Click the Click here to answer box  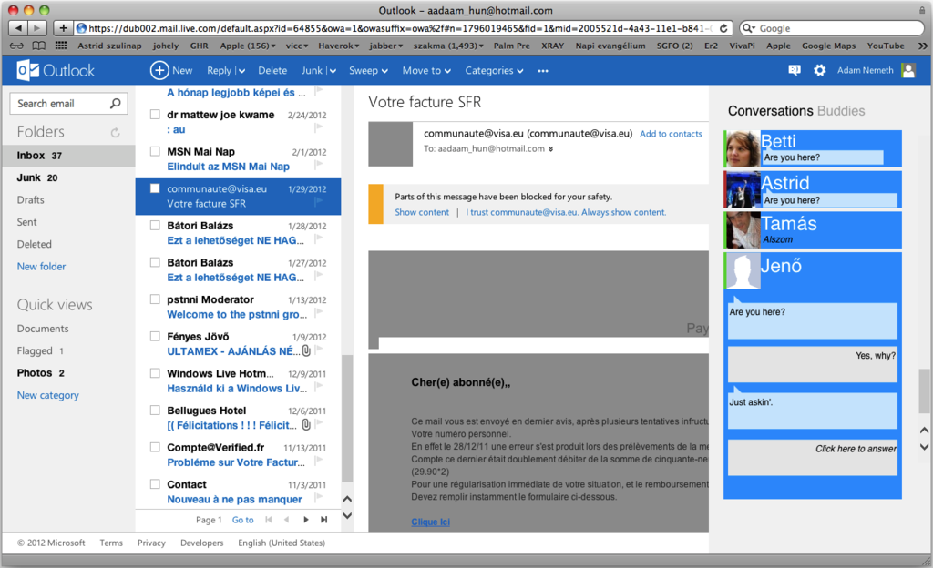812,458
